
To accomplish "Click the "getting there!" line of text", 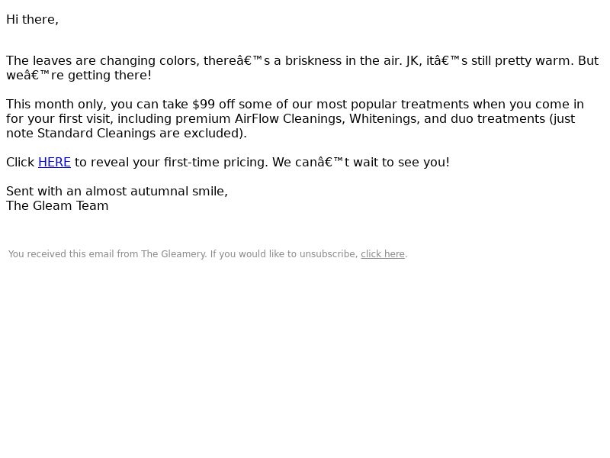I will pos(110,75).
